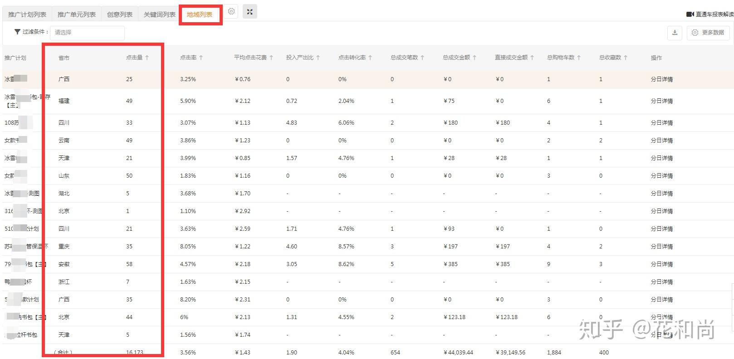
Task: Open 分日详情 for 四川 row with 33 clicks
Action: click(662, 123)
